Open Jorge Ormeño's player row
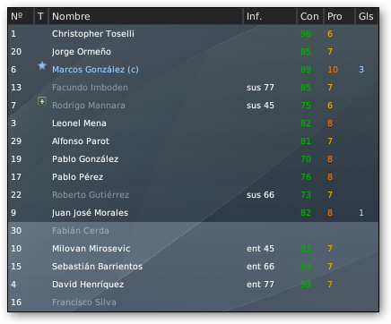Image resolution: width=391 pixels, height=324 pixels. [x=193, y=52]
